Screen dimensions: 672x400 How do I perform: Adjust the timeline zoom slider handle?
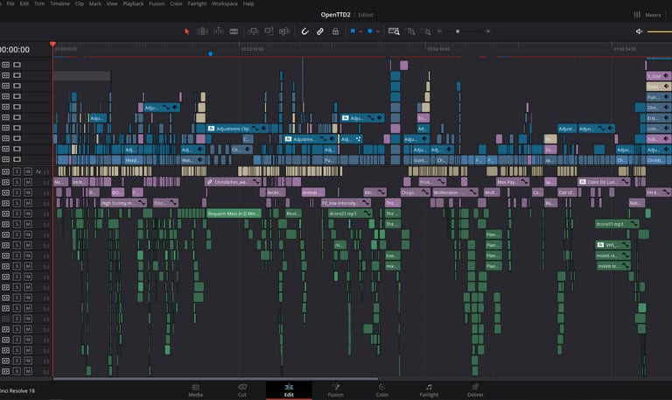[458, 32]
